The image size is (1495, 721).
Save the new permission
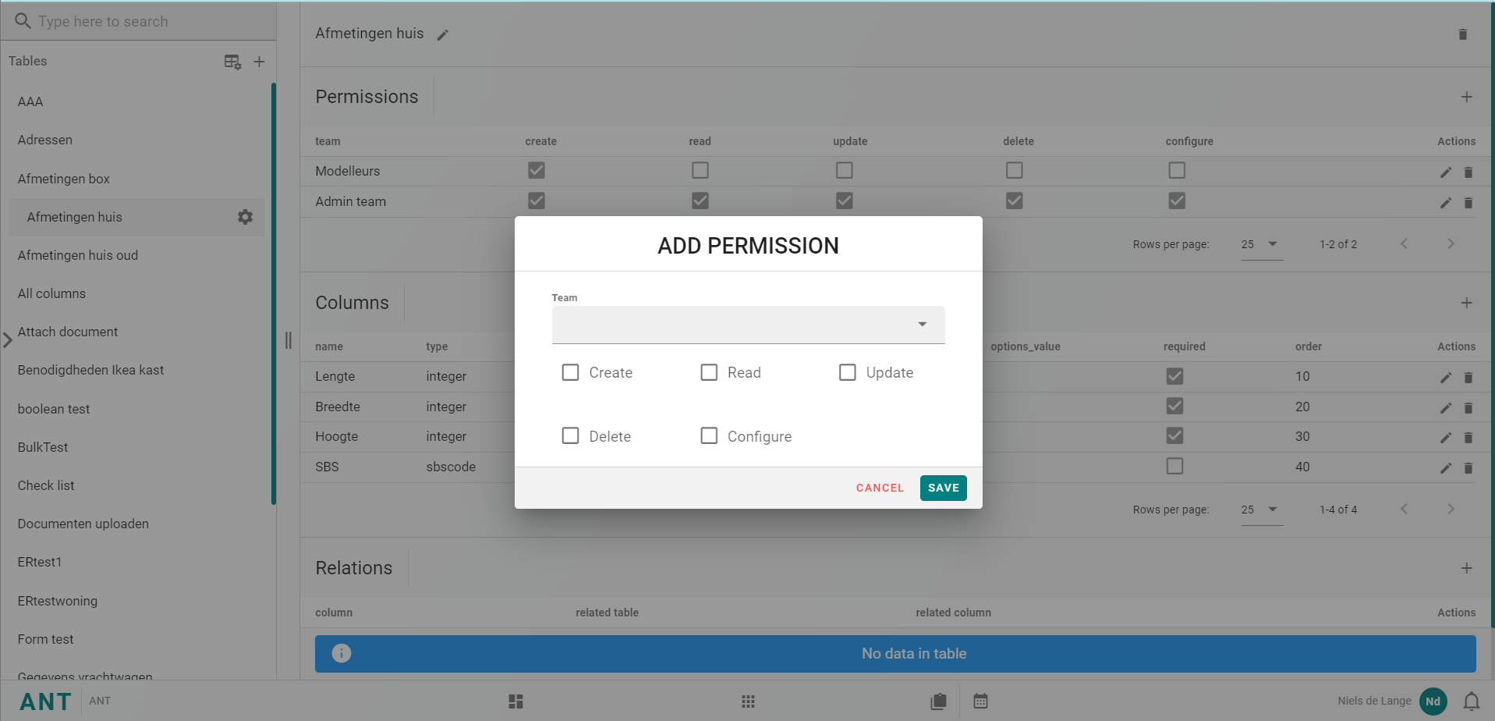pyautogui.click(x=943, y=488)
